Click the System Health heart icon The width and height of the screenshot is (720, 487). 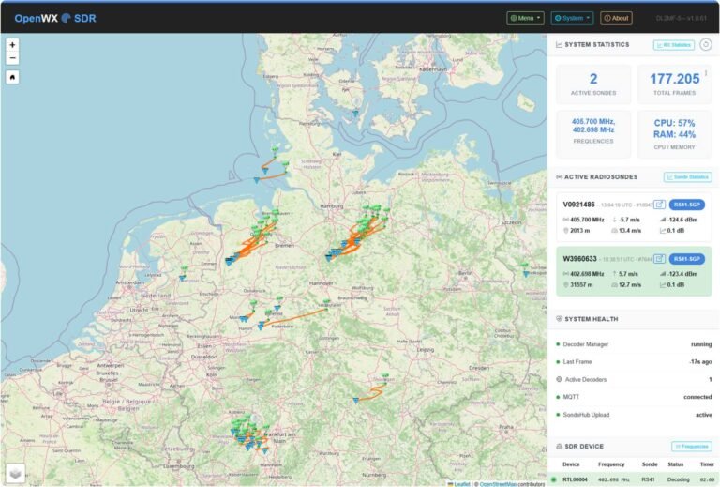[x=559, y=319]
